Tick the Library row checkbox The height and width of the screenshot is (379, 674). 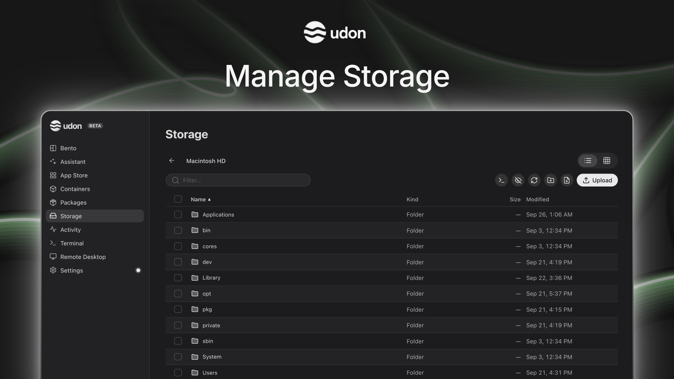click(x=178, y=278)
